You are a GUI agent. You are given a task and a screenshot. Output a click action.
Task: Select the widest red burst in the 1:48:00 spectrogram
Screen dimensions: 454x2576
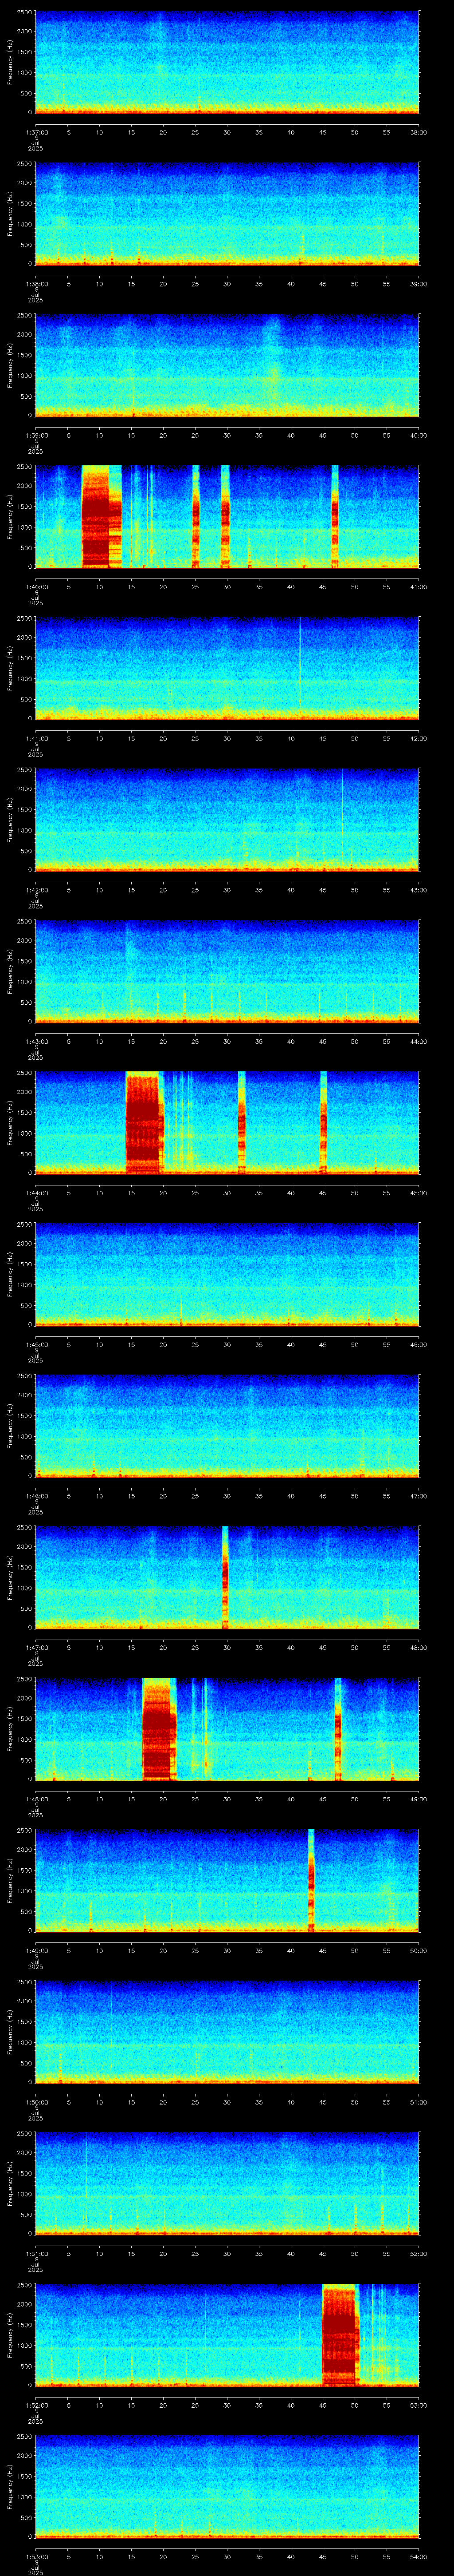[x=160, y=1728]
